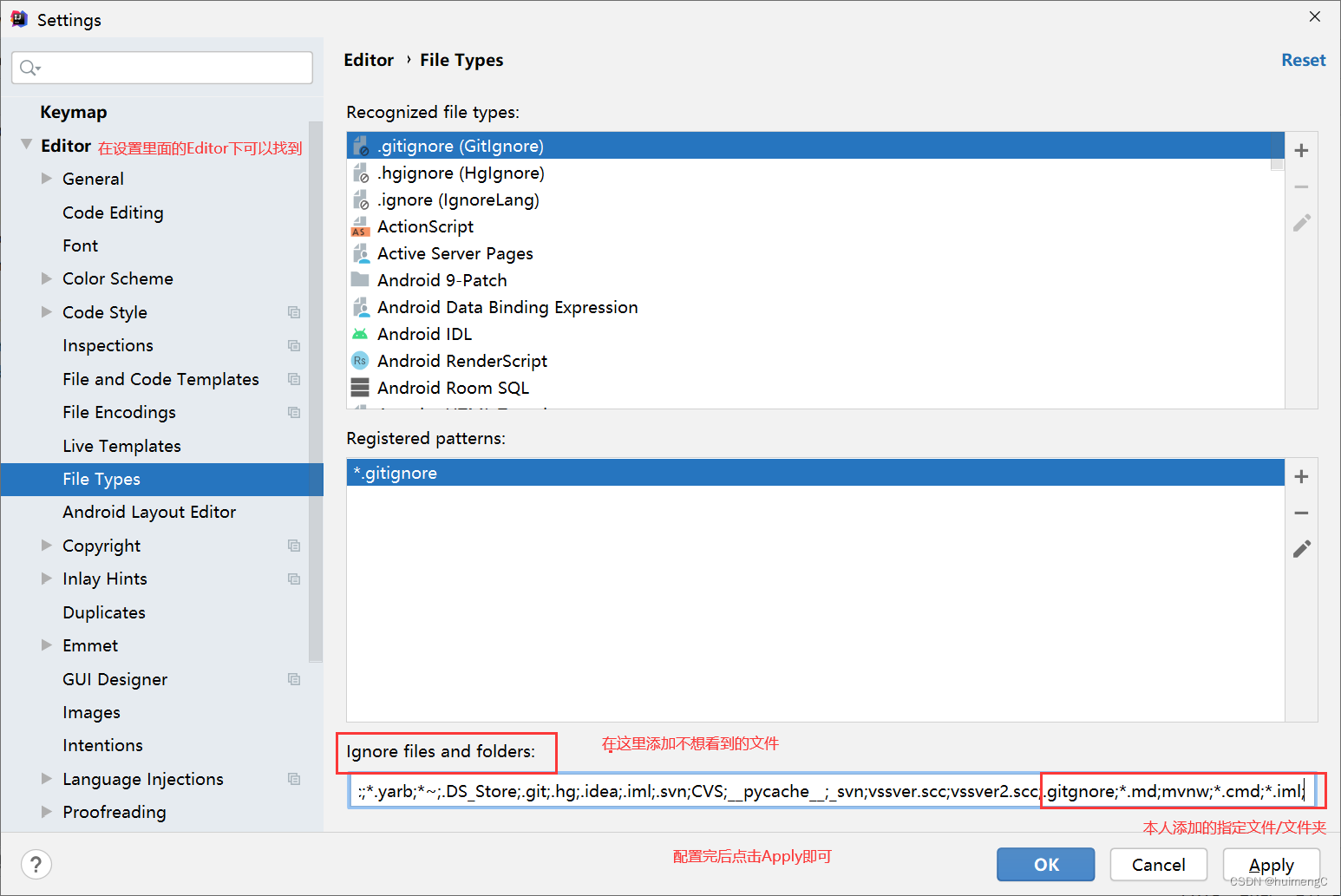Click the project-level icon beside GUI Designer
Screen dimensions: 1341x896
[294, 679]
